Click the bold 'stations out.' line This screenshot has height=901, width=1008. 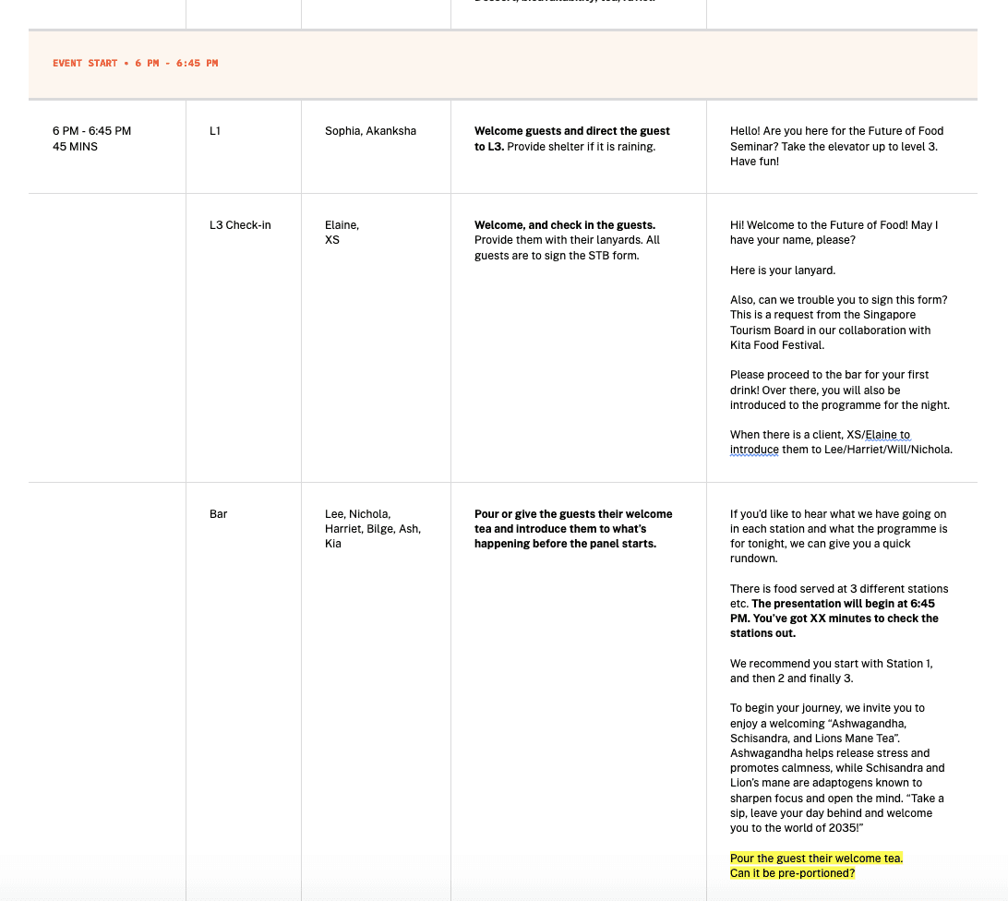(x=762, y=632)
